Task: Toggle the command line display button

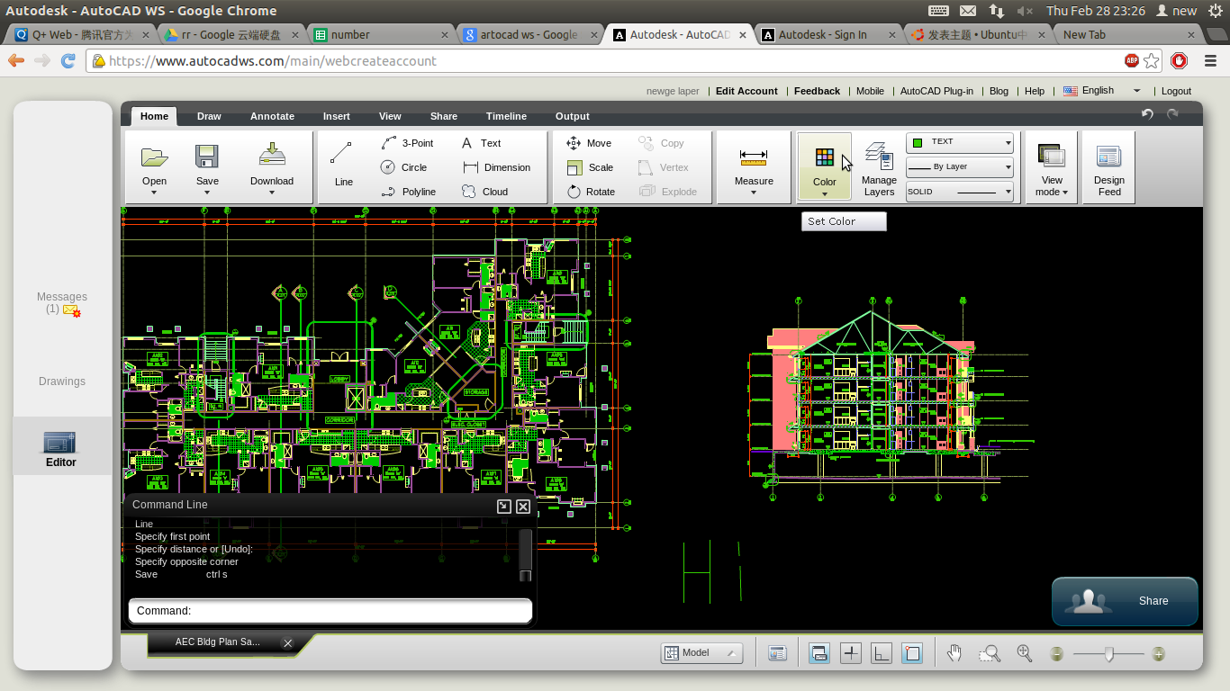Action: tap(819, 654)
